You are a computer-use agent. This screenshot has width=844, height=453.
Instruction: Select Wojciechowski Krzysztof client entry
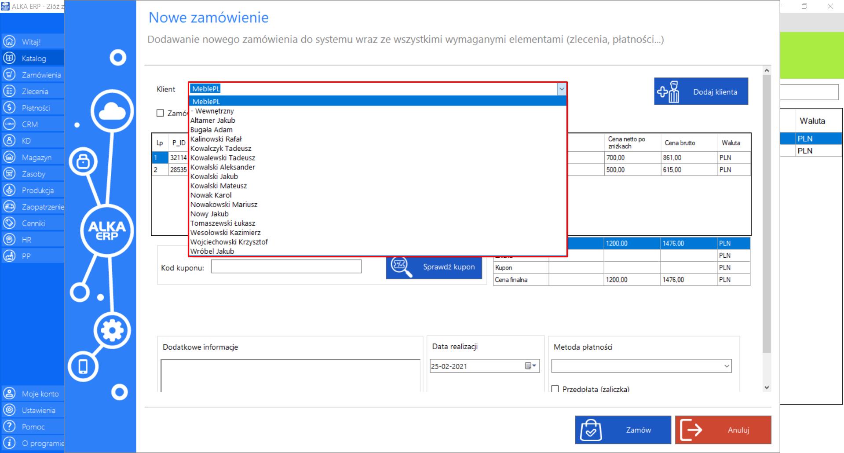click(x=378, y=242)
